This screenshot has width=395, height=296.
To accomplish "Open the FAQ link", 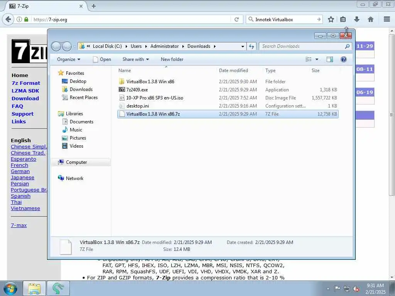I will 17,106.
